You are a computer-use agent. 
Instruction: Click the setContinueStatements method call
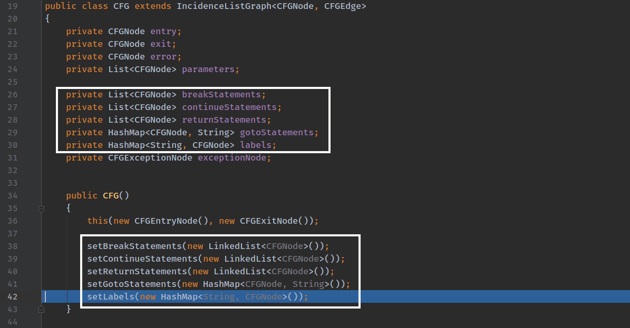pyautogui.click(x=142, y=259)
